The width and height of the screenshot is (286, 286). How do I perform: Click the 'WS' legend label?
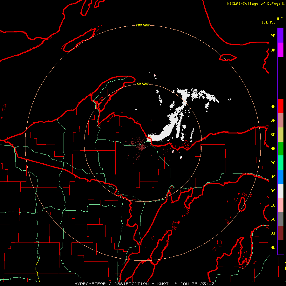[x=273, y=177]
